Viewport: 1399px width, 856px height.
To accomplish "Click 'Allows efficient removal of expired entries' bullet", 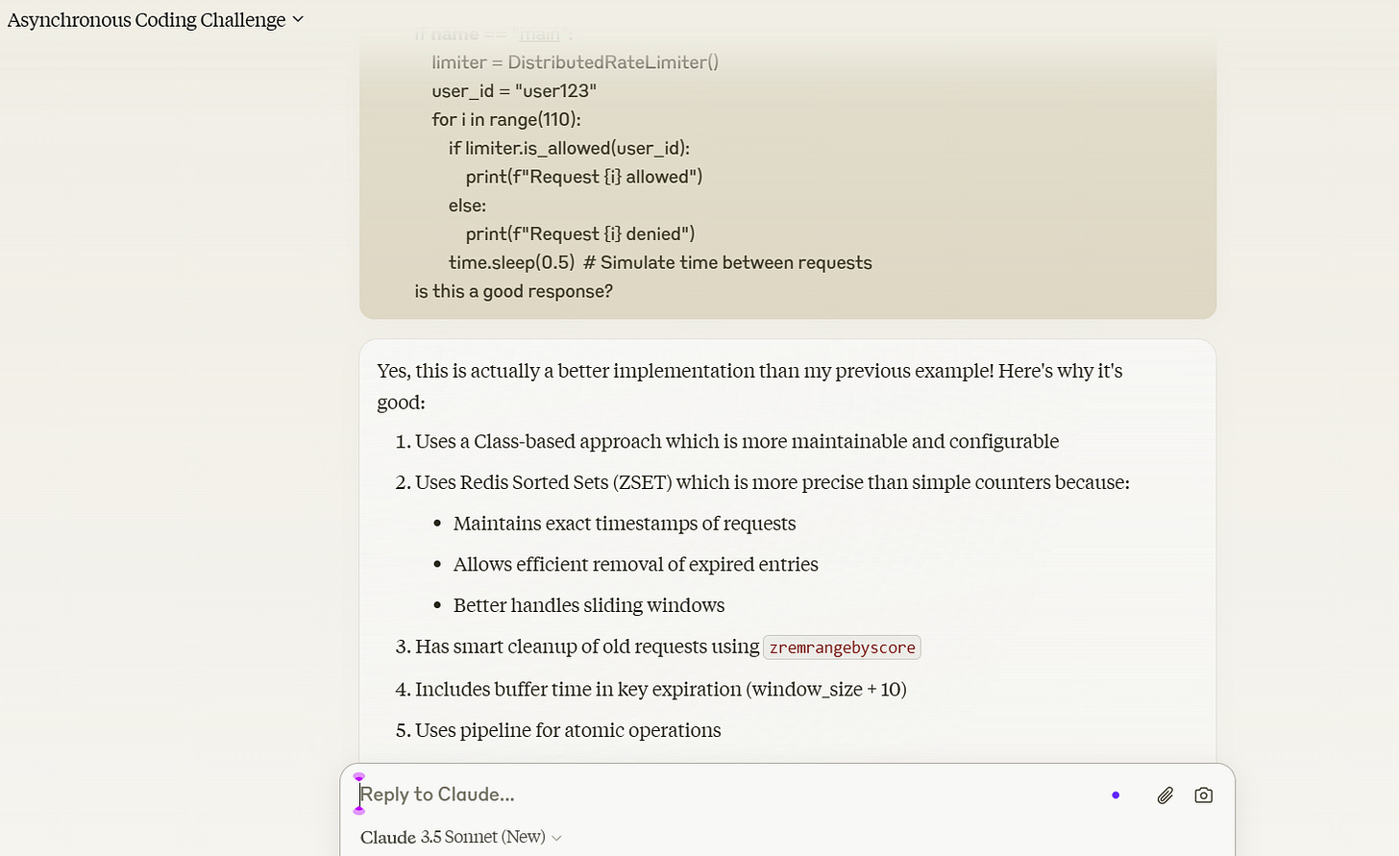I will point(636,564).
